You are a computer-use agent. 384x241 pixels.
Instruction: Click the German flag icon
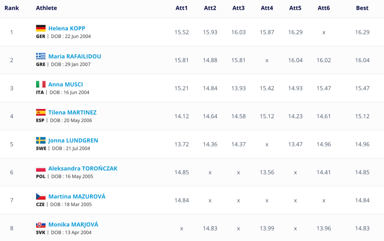pyautogui.click(x=40, y=28)
